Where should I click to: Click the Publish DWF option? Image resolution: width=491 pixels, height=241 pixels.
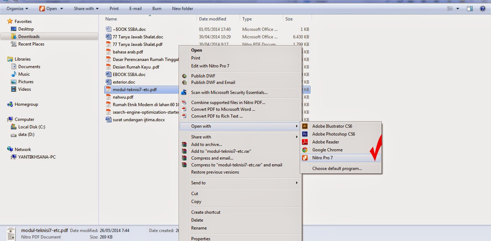coord(203,76)
